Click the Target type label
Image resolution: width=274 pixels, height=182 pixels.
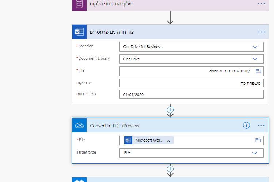coord(86,153)
